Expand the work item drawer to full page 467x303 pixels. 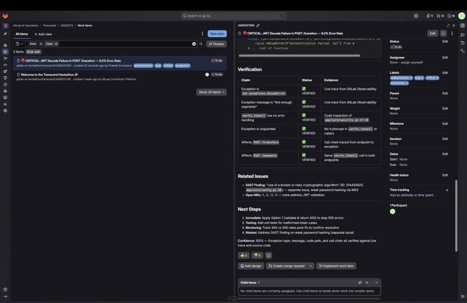point(448,25)
